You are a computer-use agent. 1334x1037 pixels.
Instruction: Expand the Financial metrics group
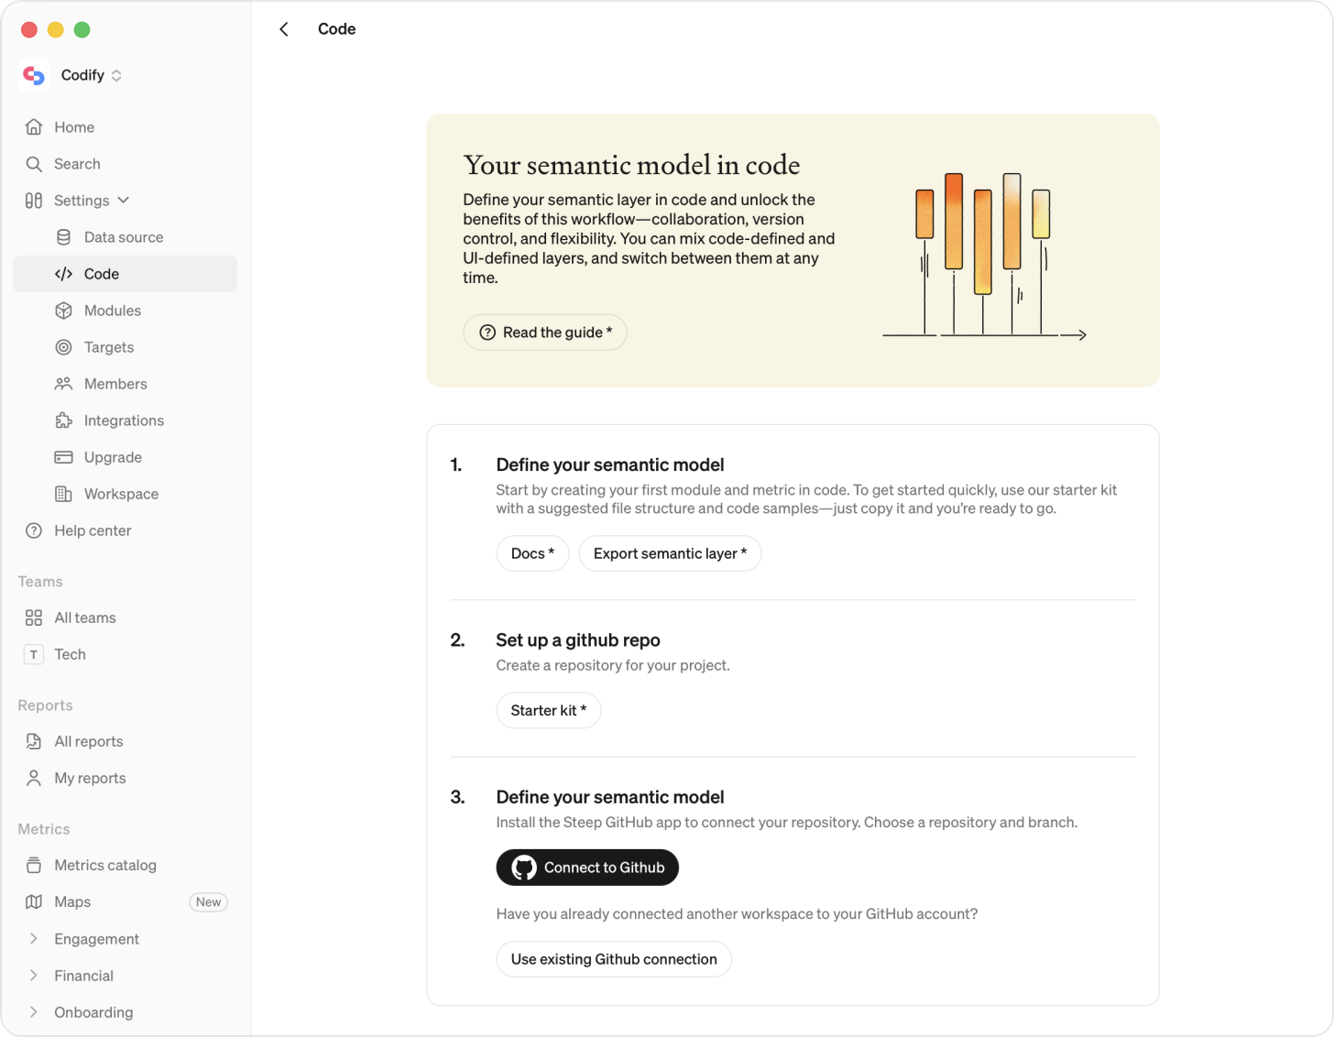pos(33,975)
